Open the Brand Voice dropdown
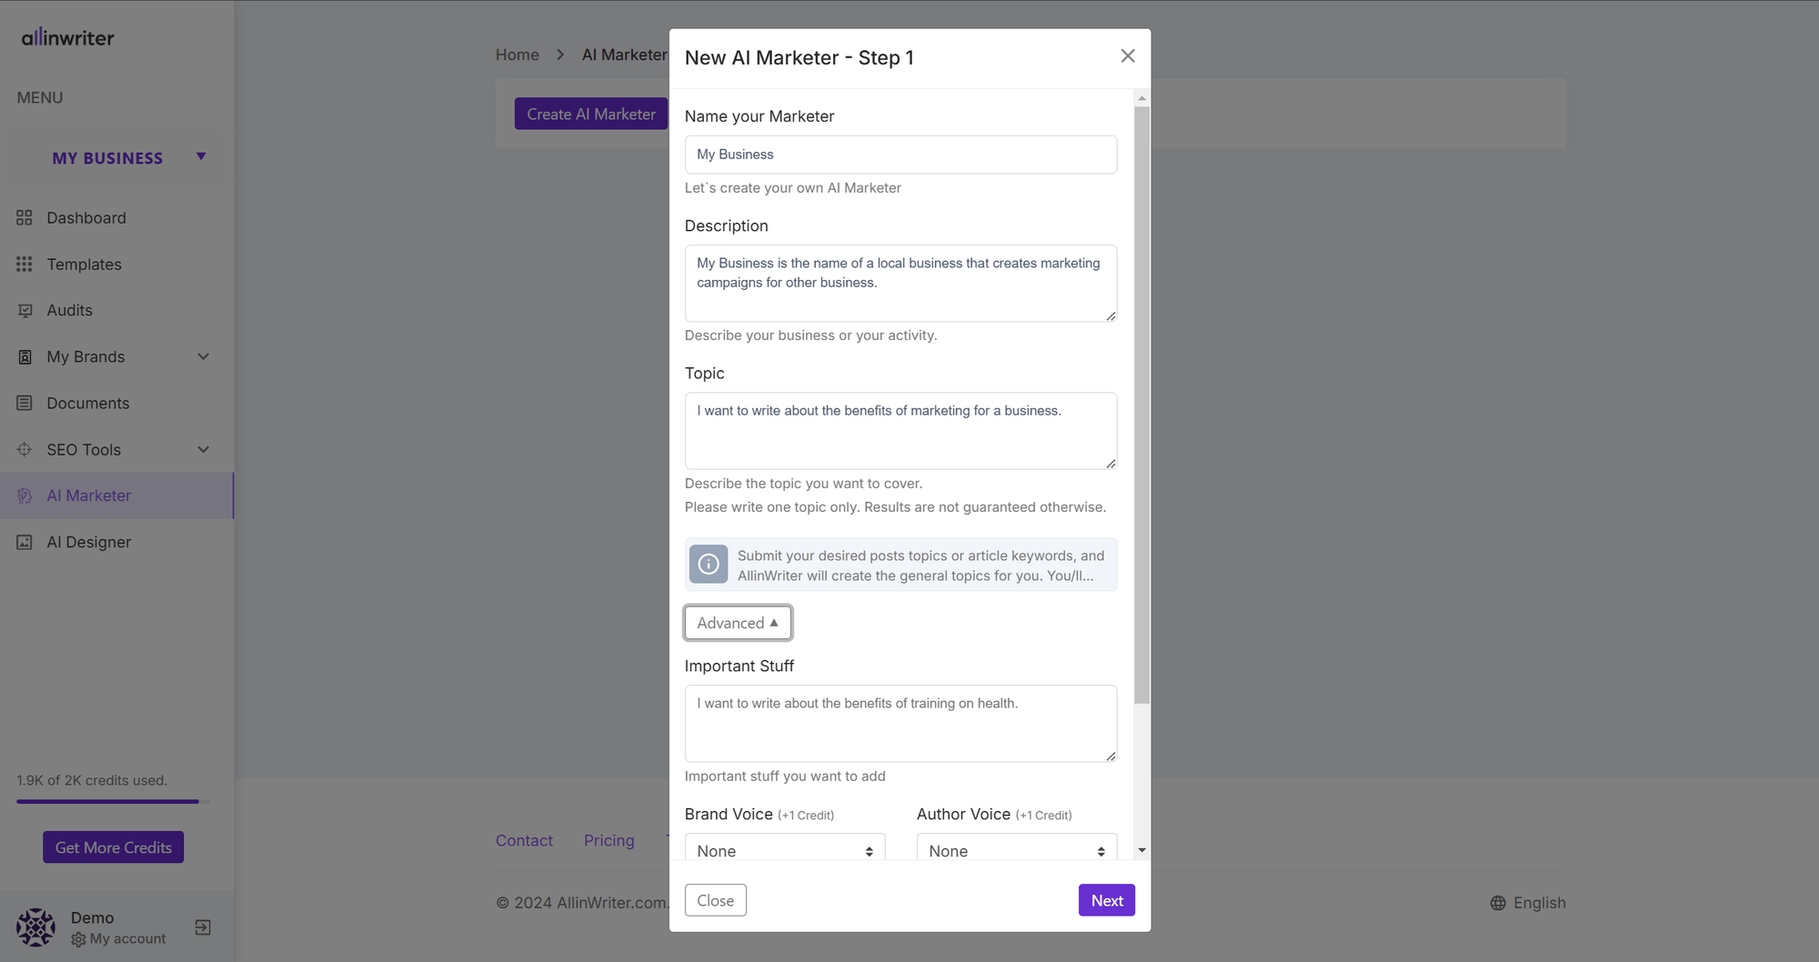 click(x=784, y=850)
